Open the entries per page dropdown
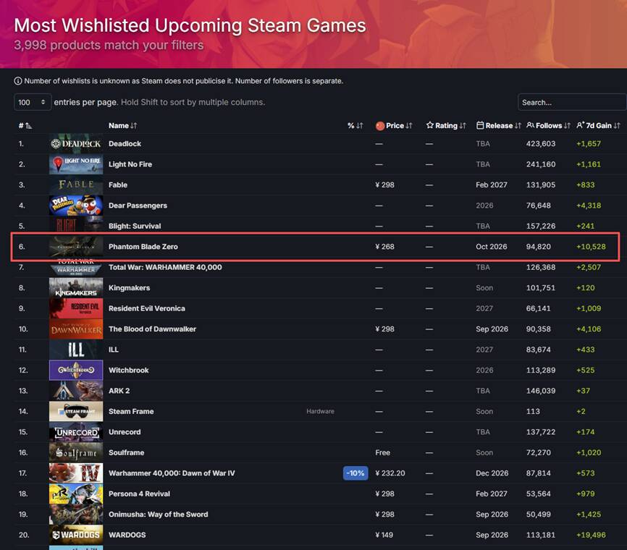The width and height of the screenshot is (627, 550). point(33,102)
